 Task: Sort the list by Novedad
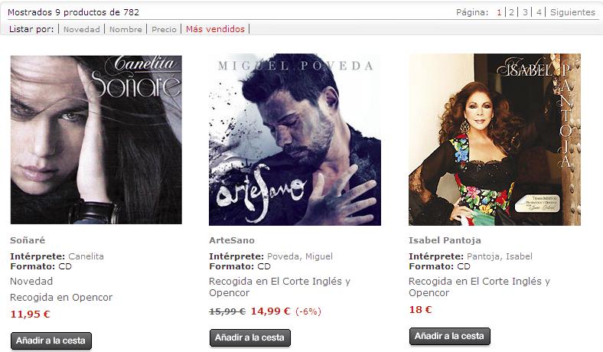pyautogui.click(x=82, y=29)
